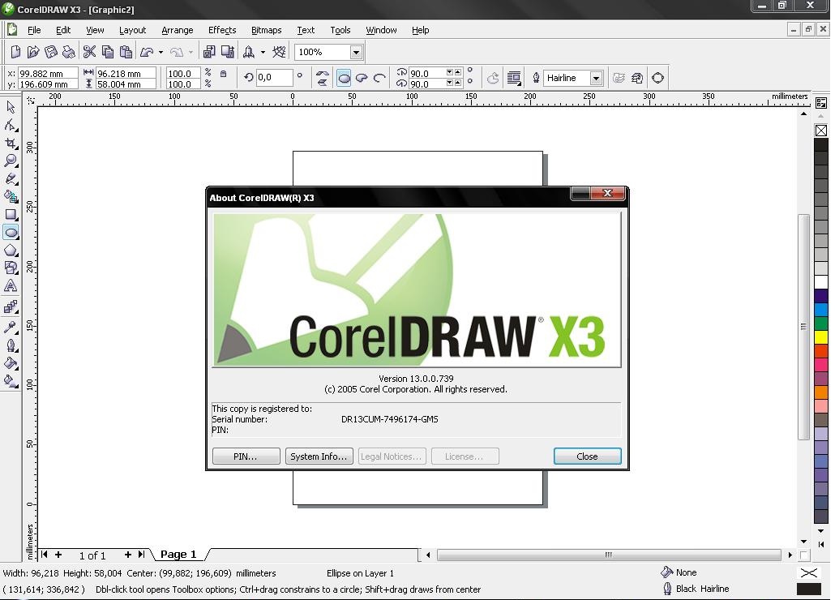
Task: Click the rotation angle input field
Action: coord(274,78)
